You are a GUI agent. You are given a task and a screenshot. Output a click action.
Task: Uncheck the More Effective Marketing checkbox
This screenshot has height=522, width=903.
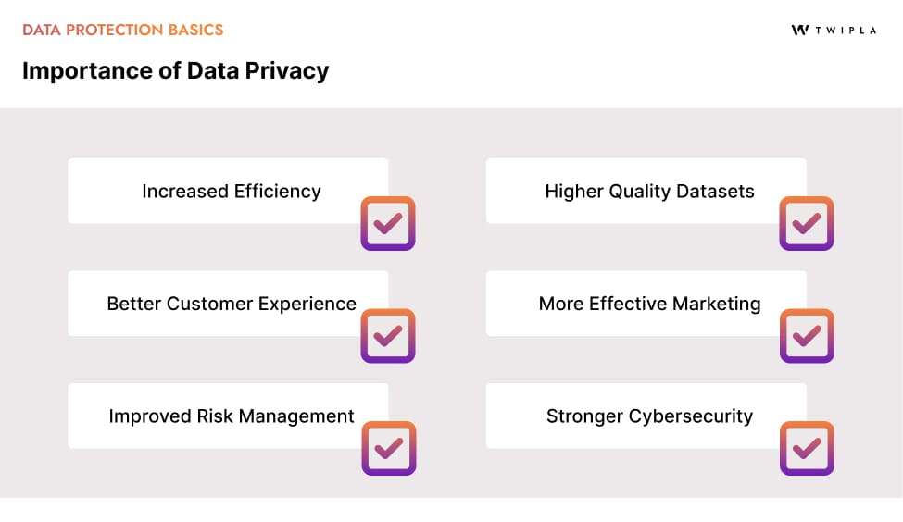(807, 335)
